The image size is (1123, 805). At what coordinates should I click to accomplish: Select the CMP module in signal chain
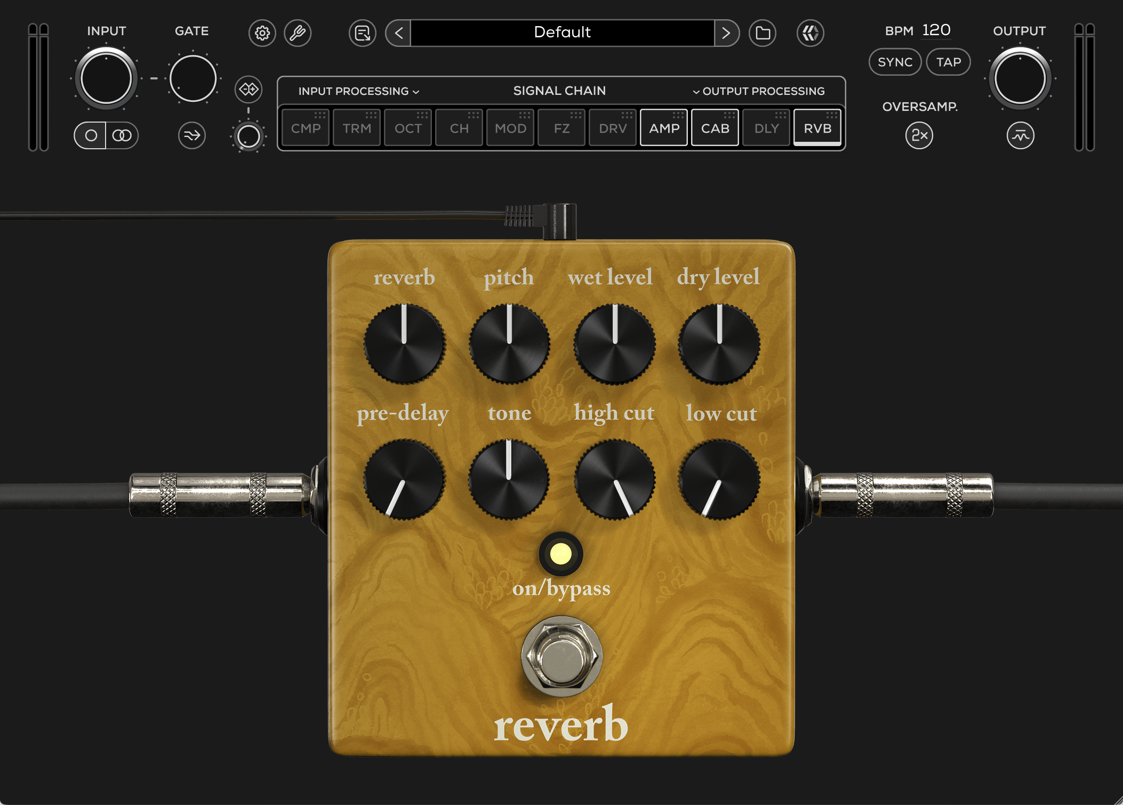306,128
